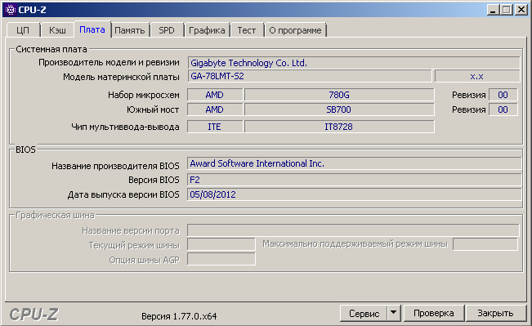Click the GA-78LMT-S2 model value
The width and height of the screenshot is (532, 326).
click(x=310, y=76)
